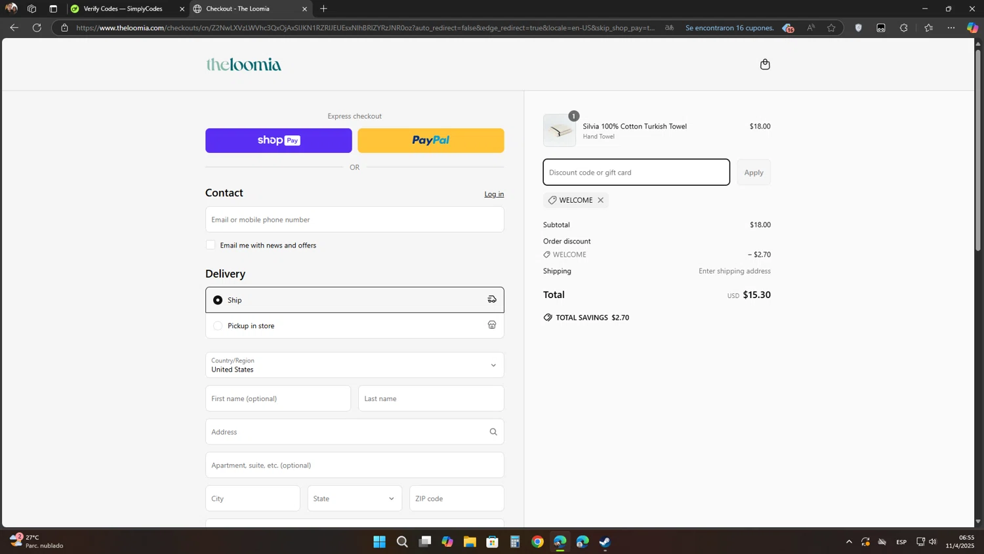Open the favorites list icon
This screenshot has height=554, width=984.
pyautogui.click(x=928, y=28)
